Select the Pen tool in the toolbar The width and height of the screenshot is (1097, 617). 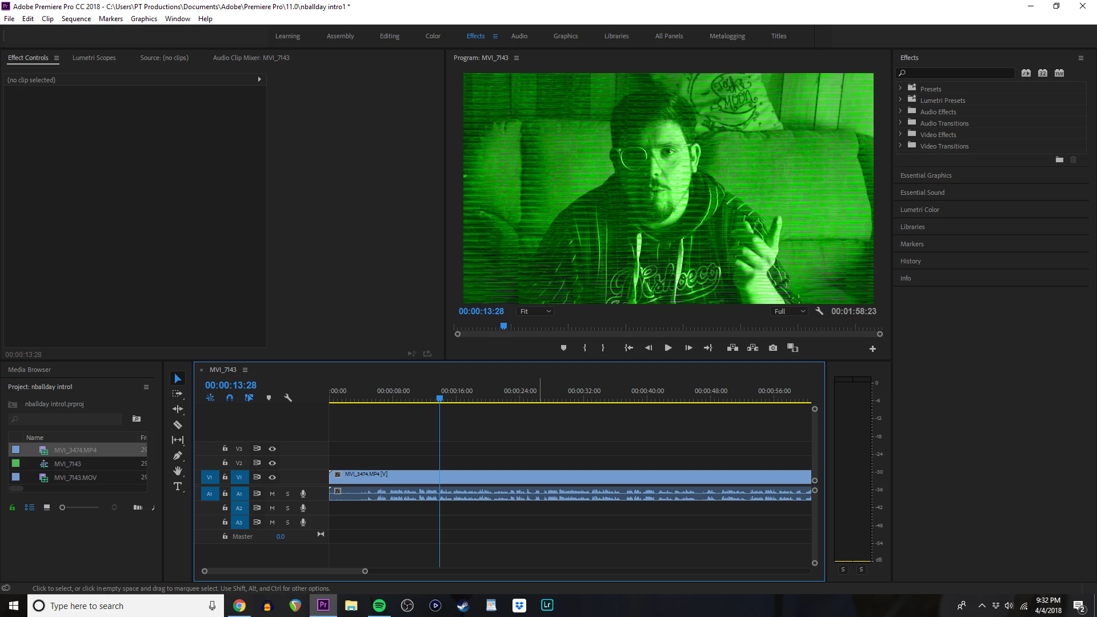coord(178,455)
